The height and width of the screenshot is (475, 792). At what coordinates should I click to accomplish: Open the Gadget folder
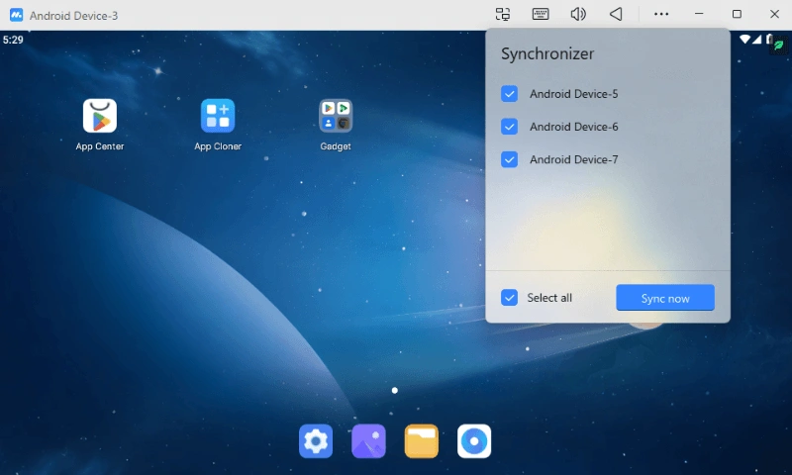coord(336,116)
